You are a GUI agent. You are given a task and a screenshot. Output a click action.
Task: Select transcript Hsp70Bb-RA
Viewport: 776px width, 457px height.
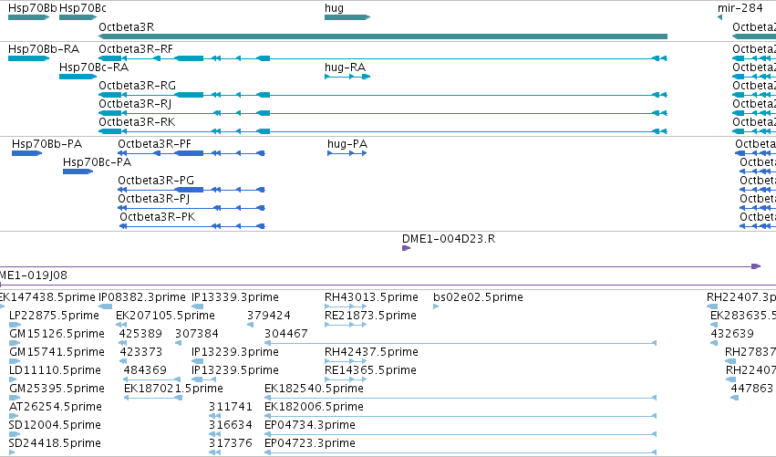44,49
